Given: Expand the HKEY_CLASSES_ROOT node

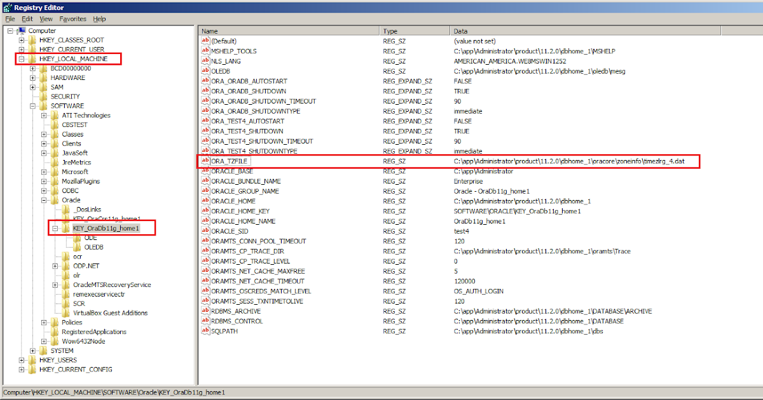Looking at the screenshot, I should [22, 39].
